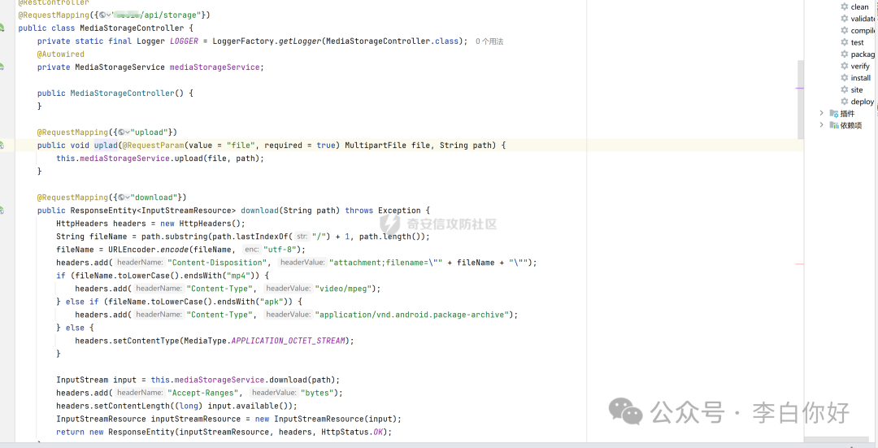Screen dimensions: 878x448
Task: Select the install lifecycle goal
Action: (x=860, y=78)
